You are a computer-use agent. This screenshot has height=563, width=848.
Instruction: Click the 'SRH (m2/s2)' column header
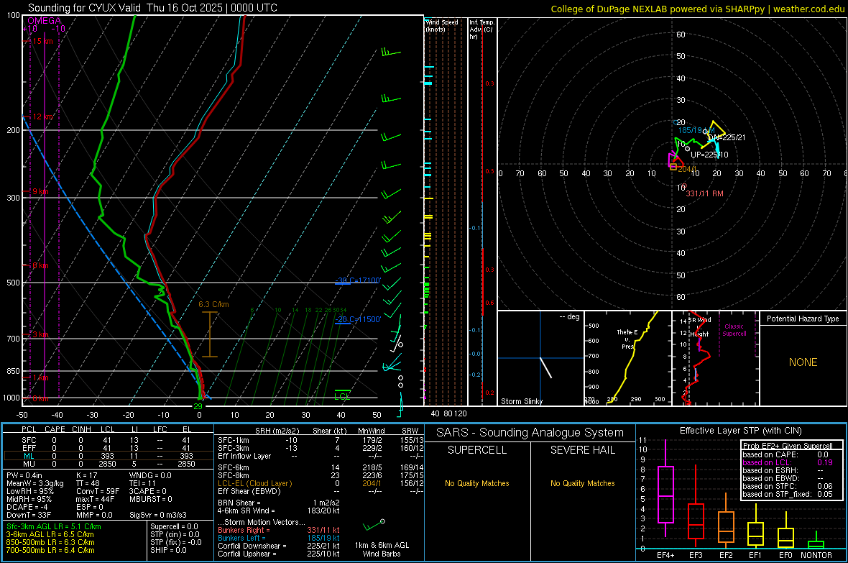pyautogui.click(x=277, y=431)
